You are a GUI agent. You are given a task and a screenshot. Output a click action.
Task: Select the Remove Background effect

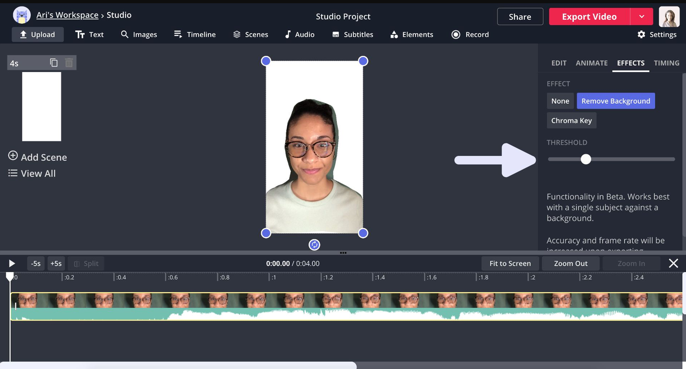point(616,101)
